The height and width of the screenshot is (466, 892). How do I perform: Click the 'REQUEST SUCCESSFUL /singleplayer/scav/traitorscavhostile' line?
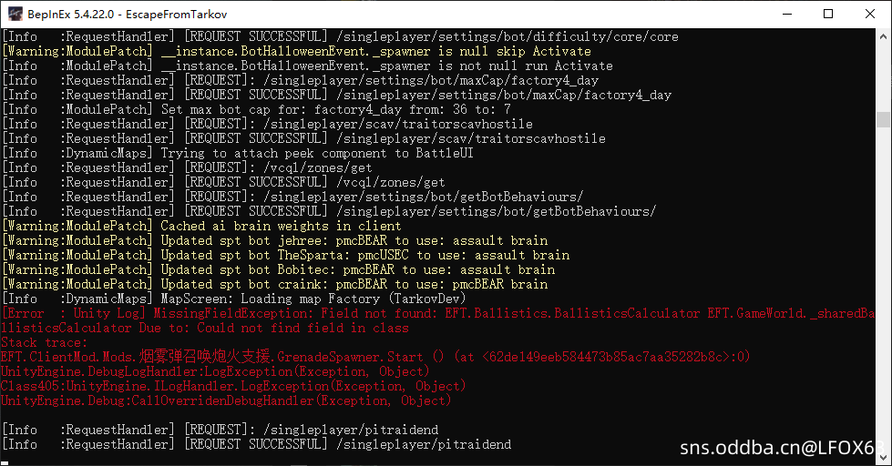(x=303, y=138)
